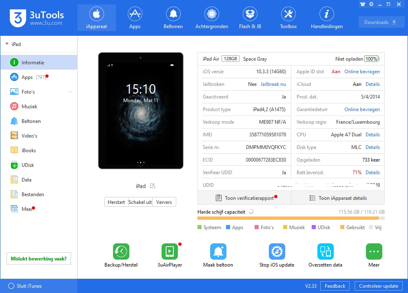Open the Achtergronden (wallpapers) section
The height and width of the screenshot is (293, 408).
[x=211, y=17]
